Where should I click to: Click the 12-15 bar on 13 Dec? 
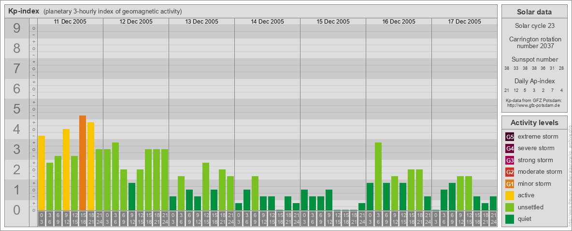[x=206, y=187]
